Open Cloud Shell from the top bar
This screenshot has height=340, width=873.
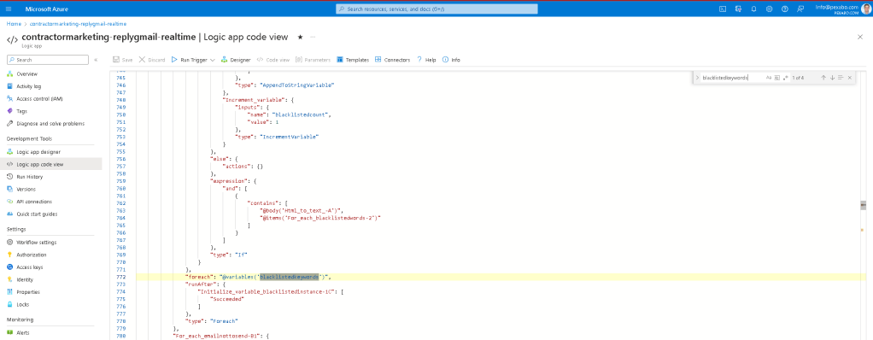[723, 9]
